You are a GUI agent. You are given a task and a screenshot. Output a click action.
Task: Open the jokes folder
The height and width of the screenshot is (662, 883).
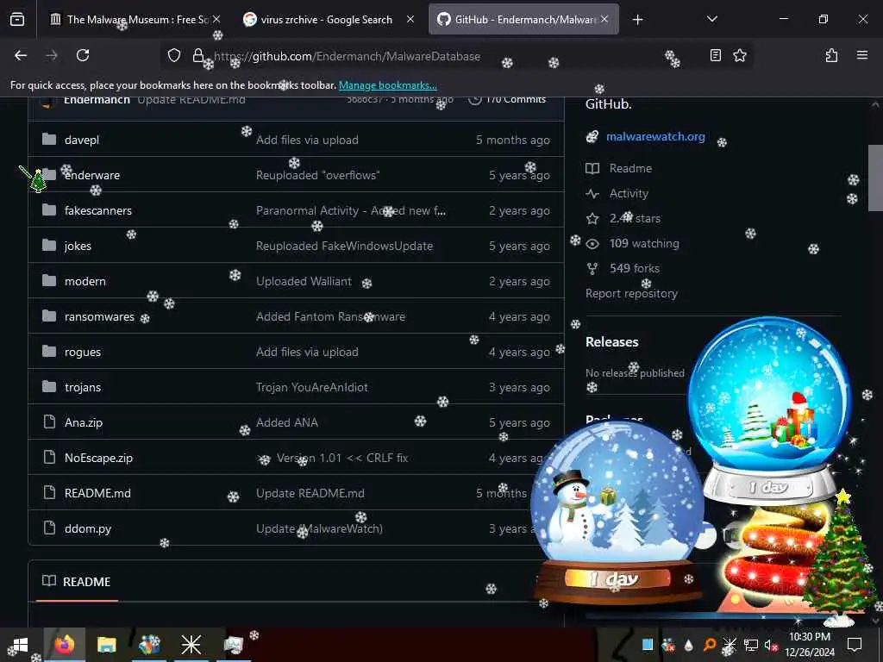(78, 247)
